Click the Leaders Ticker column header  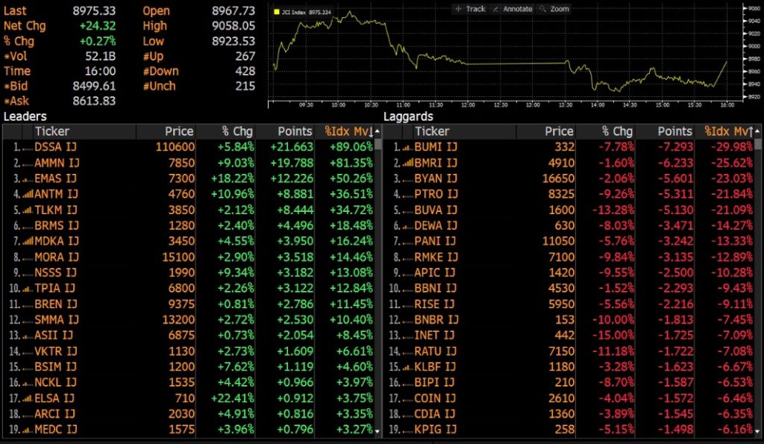point(52,131)
